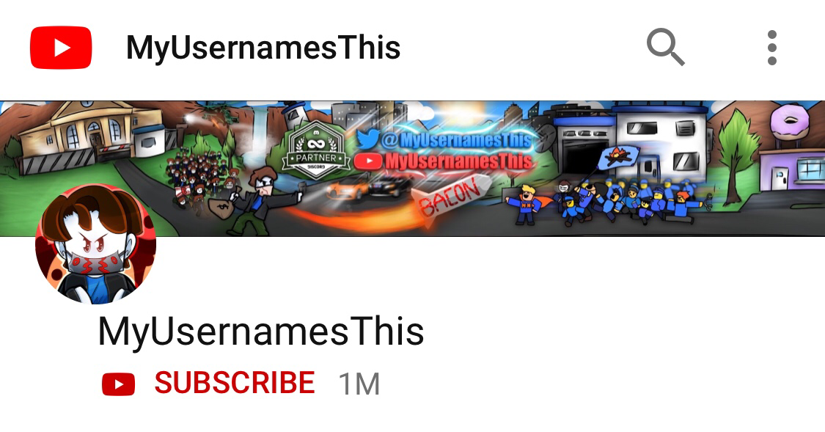Open the three-dot more options menu
The height and width of the screenshot is (432, 825).
(x=772, y=48)
